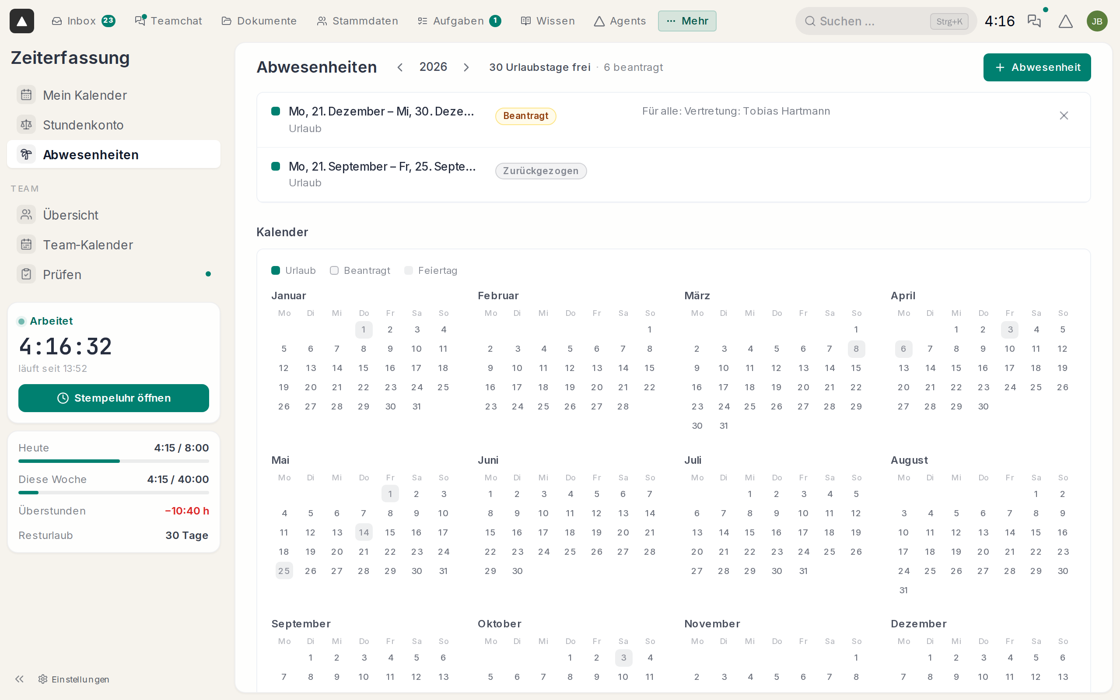This screenshot has height=700, width=1120.
Task: Open the Wissen knowledge base
Action: [548, 21]
